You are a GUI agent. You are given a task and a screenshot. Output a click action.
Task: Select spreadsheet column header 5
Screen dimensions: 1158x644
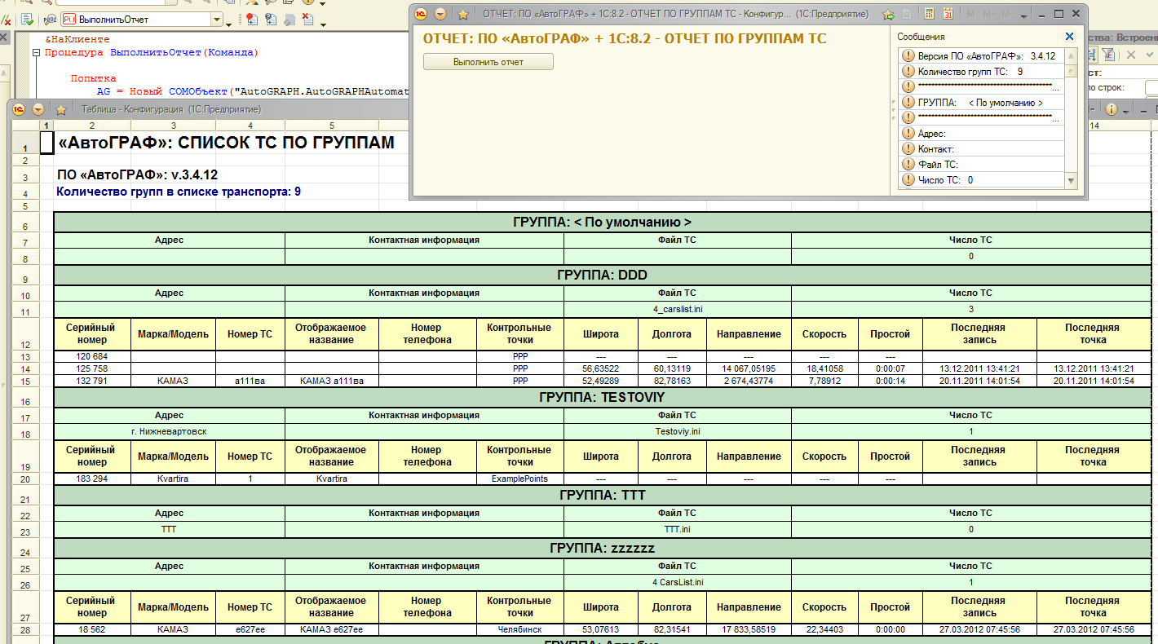(332, 126)
